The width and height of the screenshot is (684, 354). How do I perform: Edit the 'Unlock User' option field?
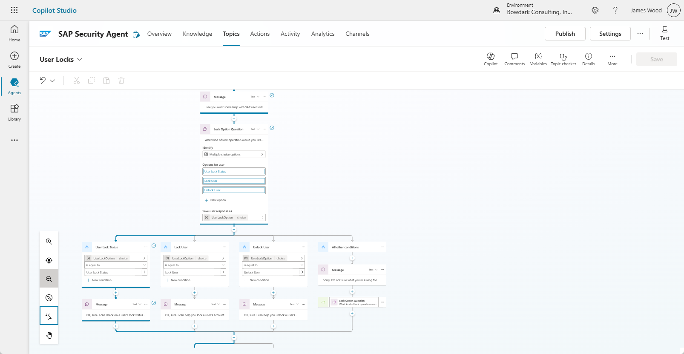click(x=234, y=190)
